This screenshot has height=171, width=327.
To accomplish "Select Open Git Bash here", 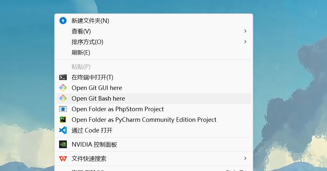I will [x=98, y=98].
